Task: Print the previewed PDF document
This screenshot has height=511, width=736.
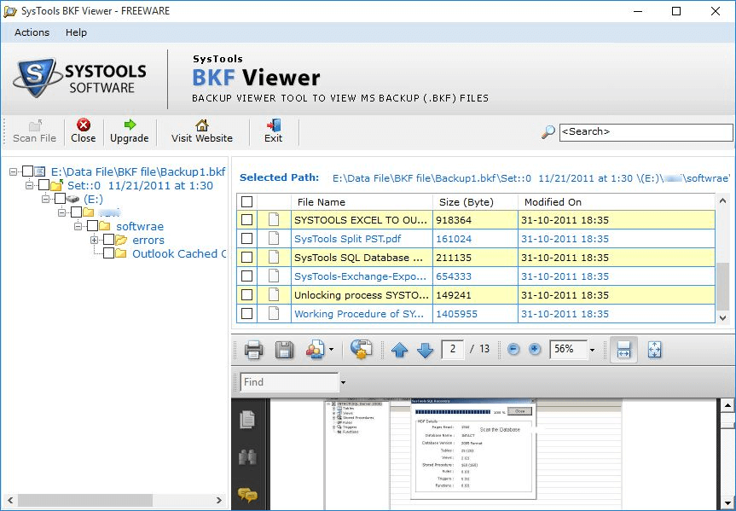Action: (253, 350)
